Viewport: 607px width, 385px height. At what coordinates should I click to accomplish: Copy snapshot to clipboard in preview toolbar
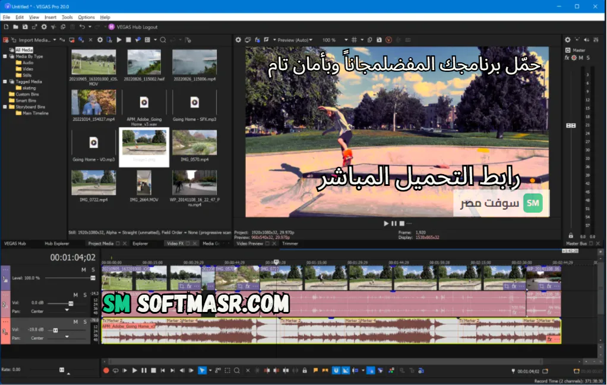pyautogui.click(x=369, y=40)
